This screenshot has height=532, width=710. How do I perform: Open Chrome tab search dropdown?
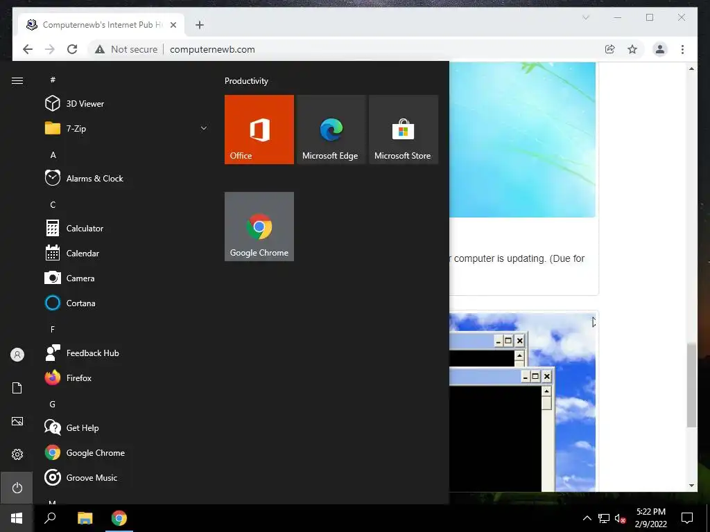coord(585,17)
